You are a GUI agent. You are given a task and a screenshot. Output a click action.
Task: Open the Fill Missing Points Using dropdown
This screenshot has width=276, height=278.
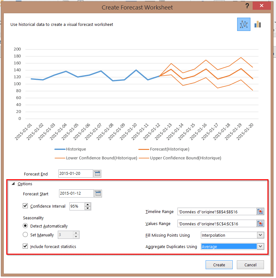pyautogui.click(x=260, y=235)
